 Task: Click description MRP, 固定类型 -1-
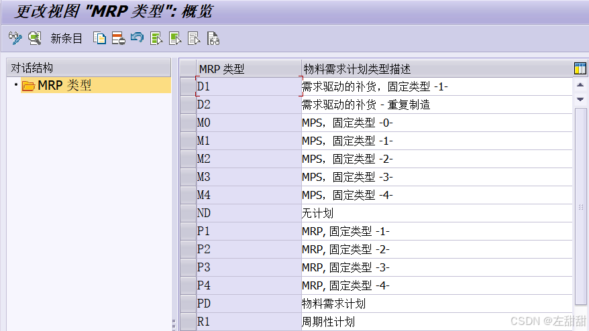pos(437,231)
